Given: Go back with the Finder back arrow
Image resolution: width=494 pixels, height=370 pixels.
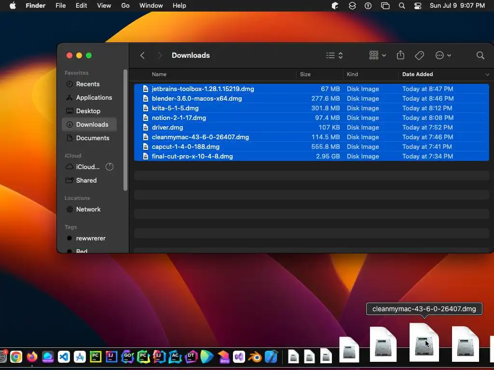Looking at the screenshot, I should pos(142,55).
